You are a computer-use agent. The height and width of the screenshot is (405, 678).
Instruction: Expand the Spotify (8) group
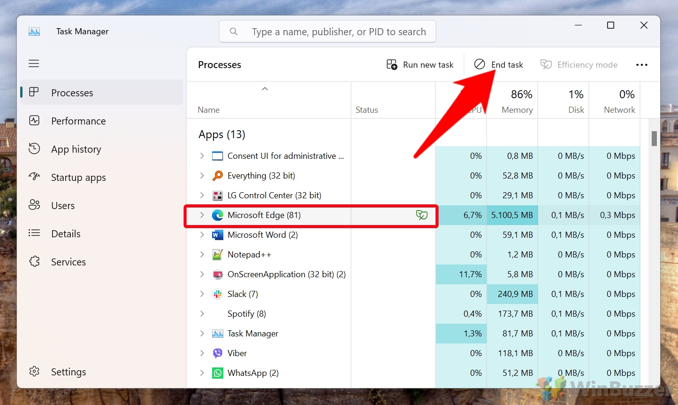[x=202, y=314]
